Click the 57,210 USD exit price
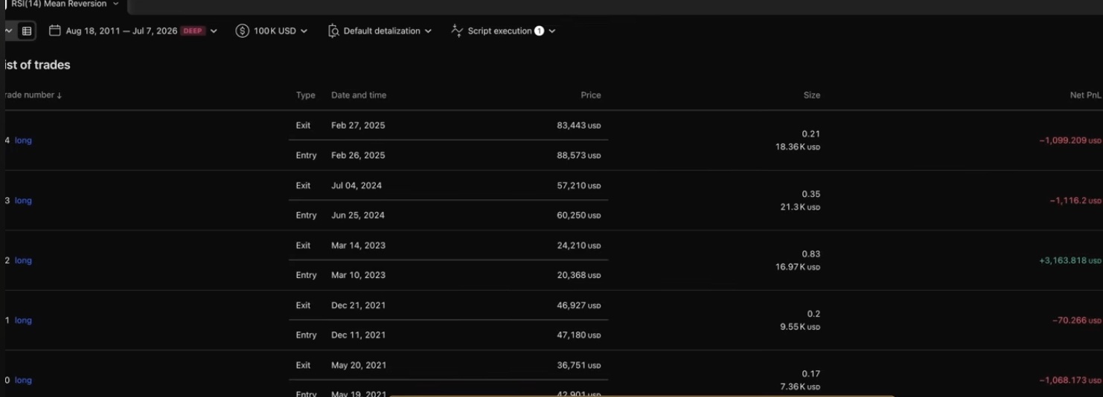This screenshot has height=397, width=1103. point(578,186)
